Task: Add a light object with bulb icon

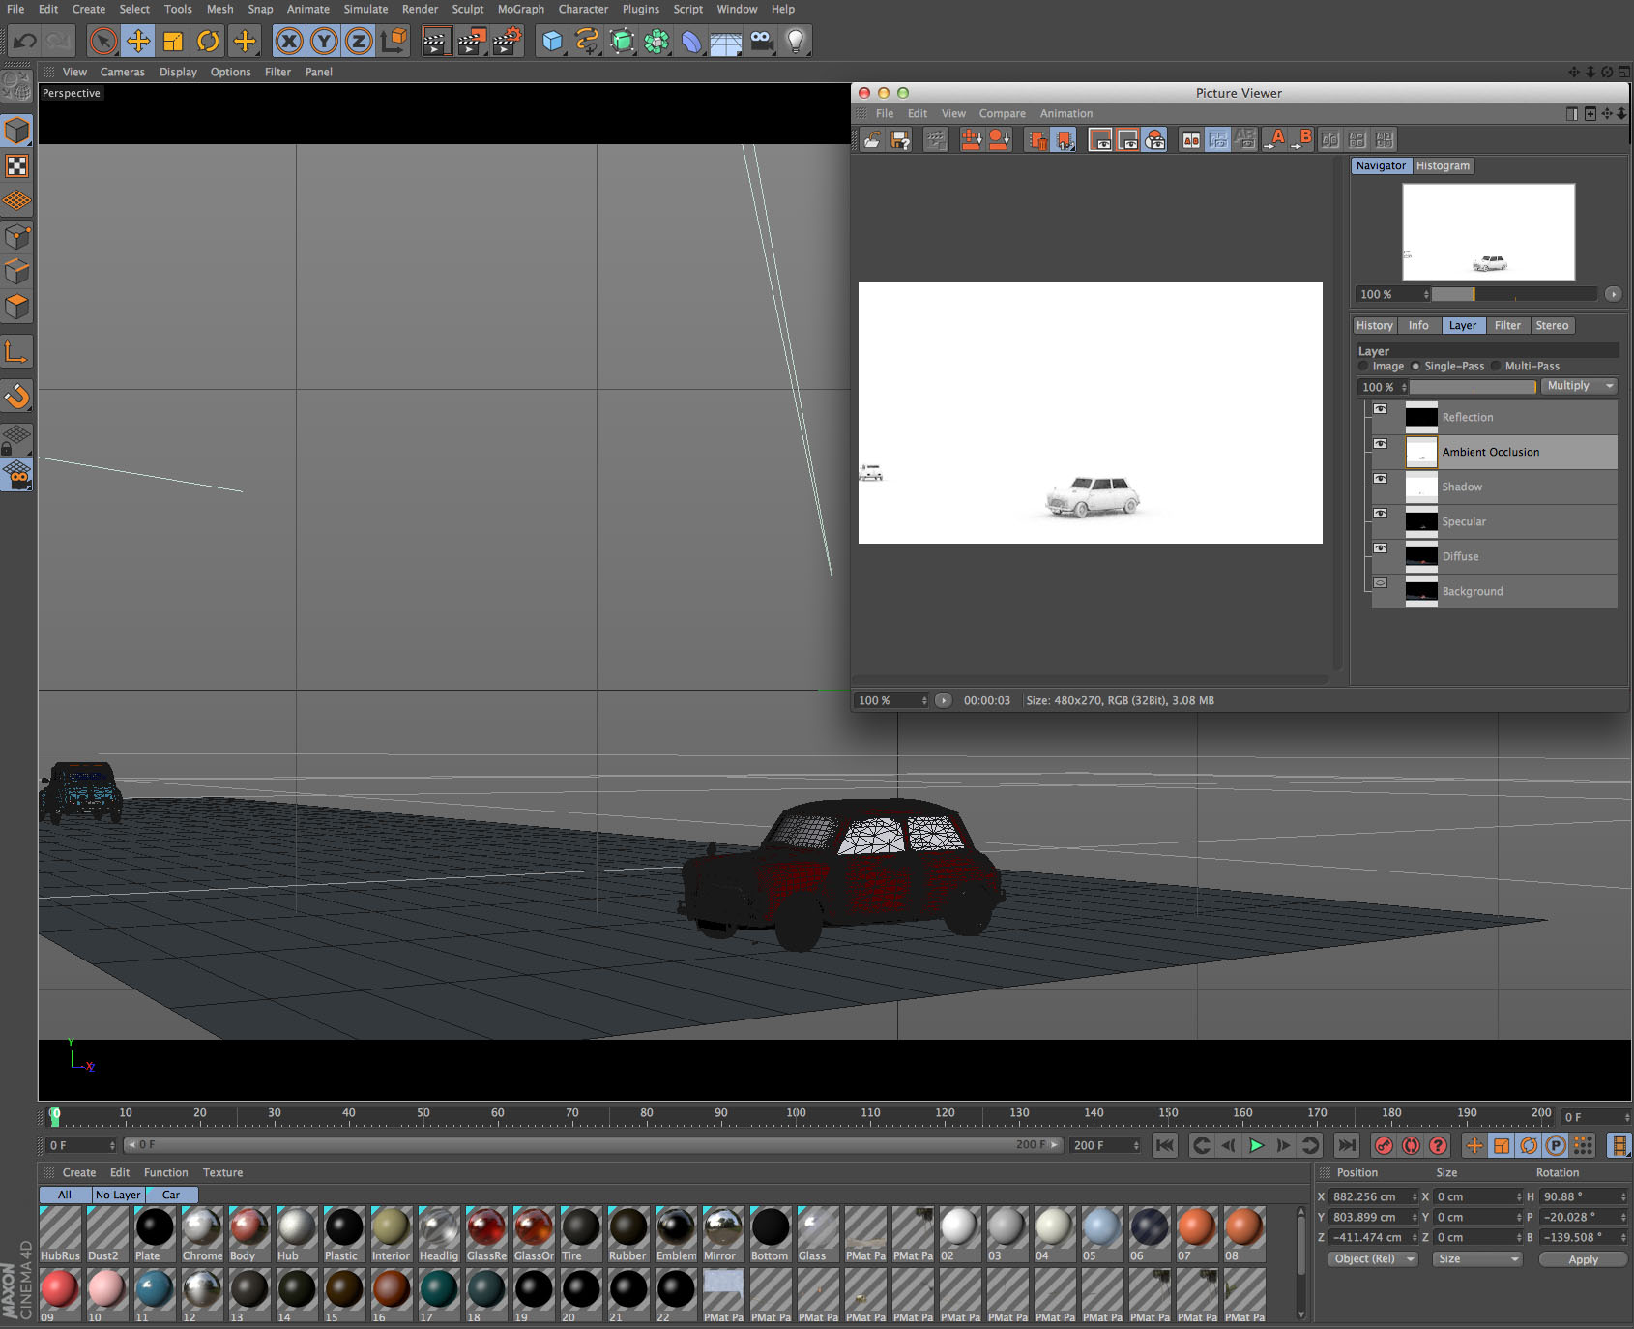Action: (x=795, y=41)
